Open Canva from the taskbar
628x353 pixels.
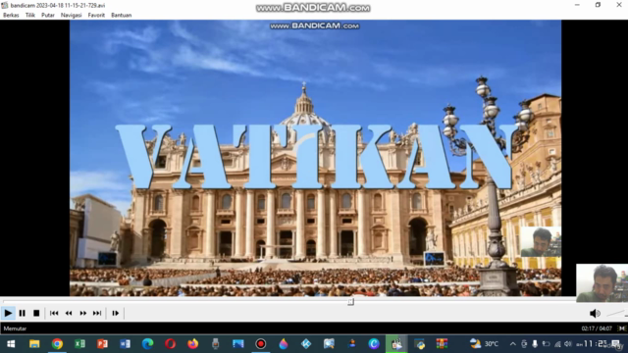[x=374, y=344]
